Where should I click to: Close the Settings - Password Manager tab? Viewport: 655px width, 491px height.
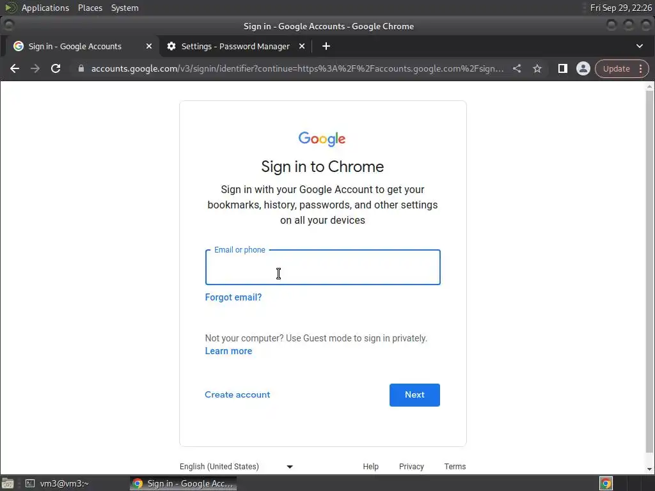point(302,46)
